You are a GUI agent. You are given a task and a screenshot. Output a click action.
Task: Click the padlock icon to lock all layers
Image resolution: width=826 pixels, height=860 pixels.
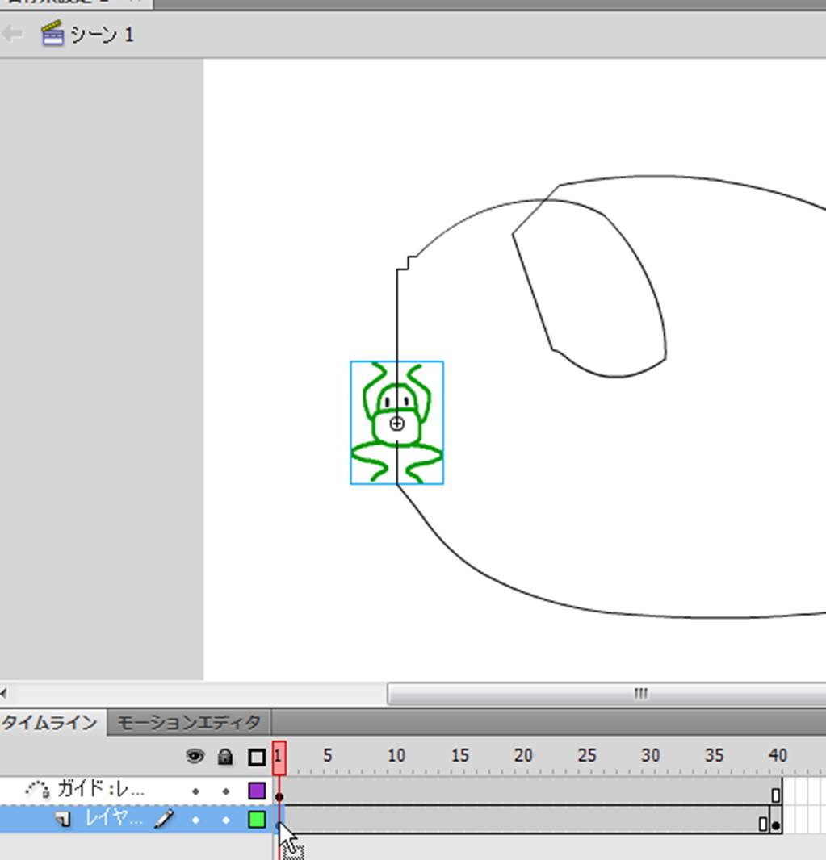click(x=226, y=757)
